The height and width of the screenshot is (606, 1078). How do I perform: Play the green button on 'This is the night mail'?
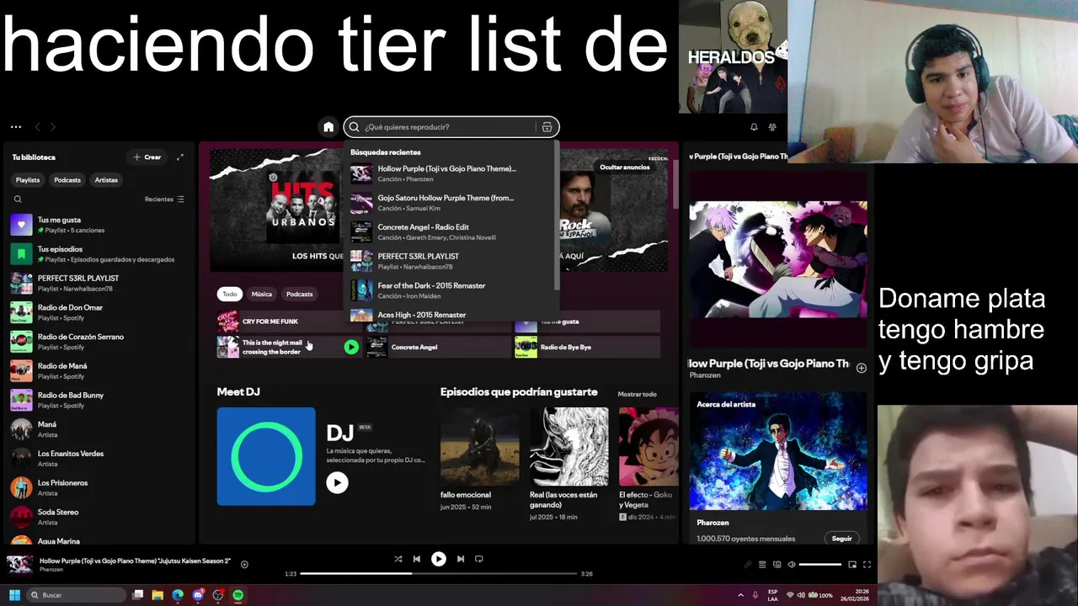351,347
